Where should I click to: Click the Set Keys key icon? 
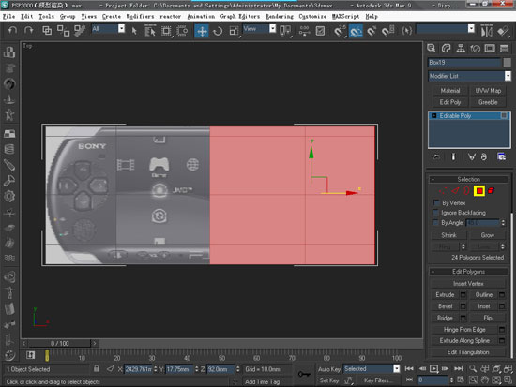pos(304,374)
